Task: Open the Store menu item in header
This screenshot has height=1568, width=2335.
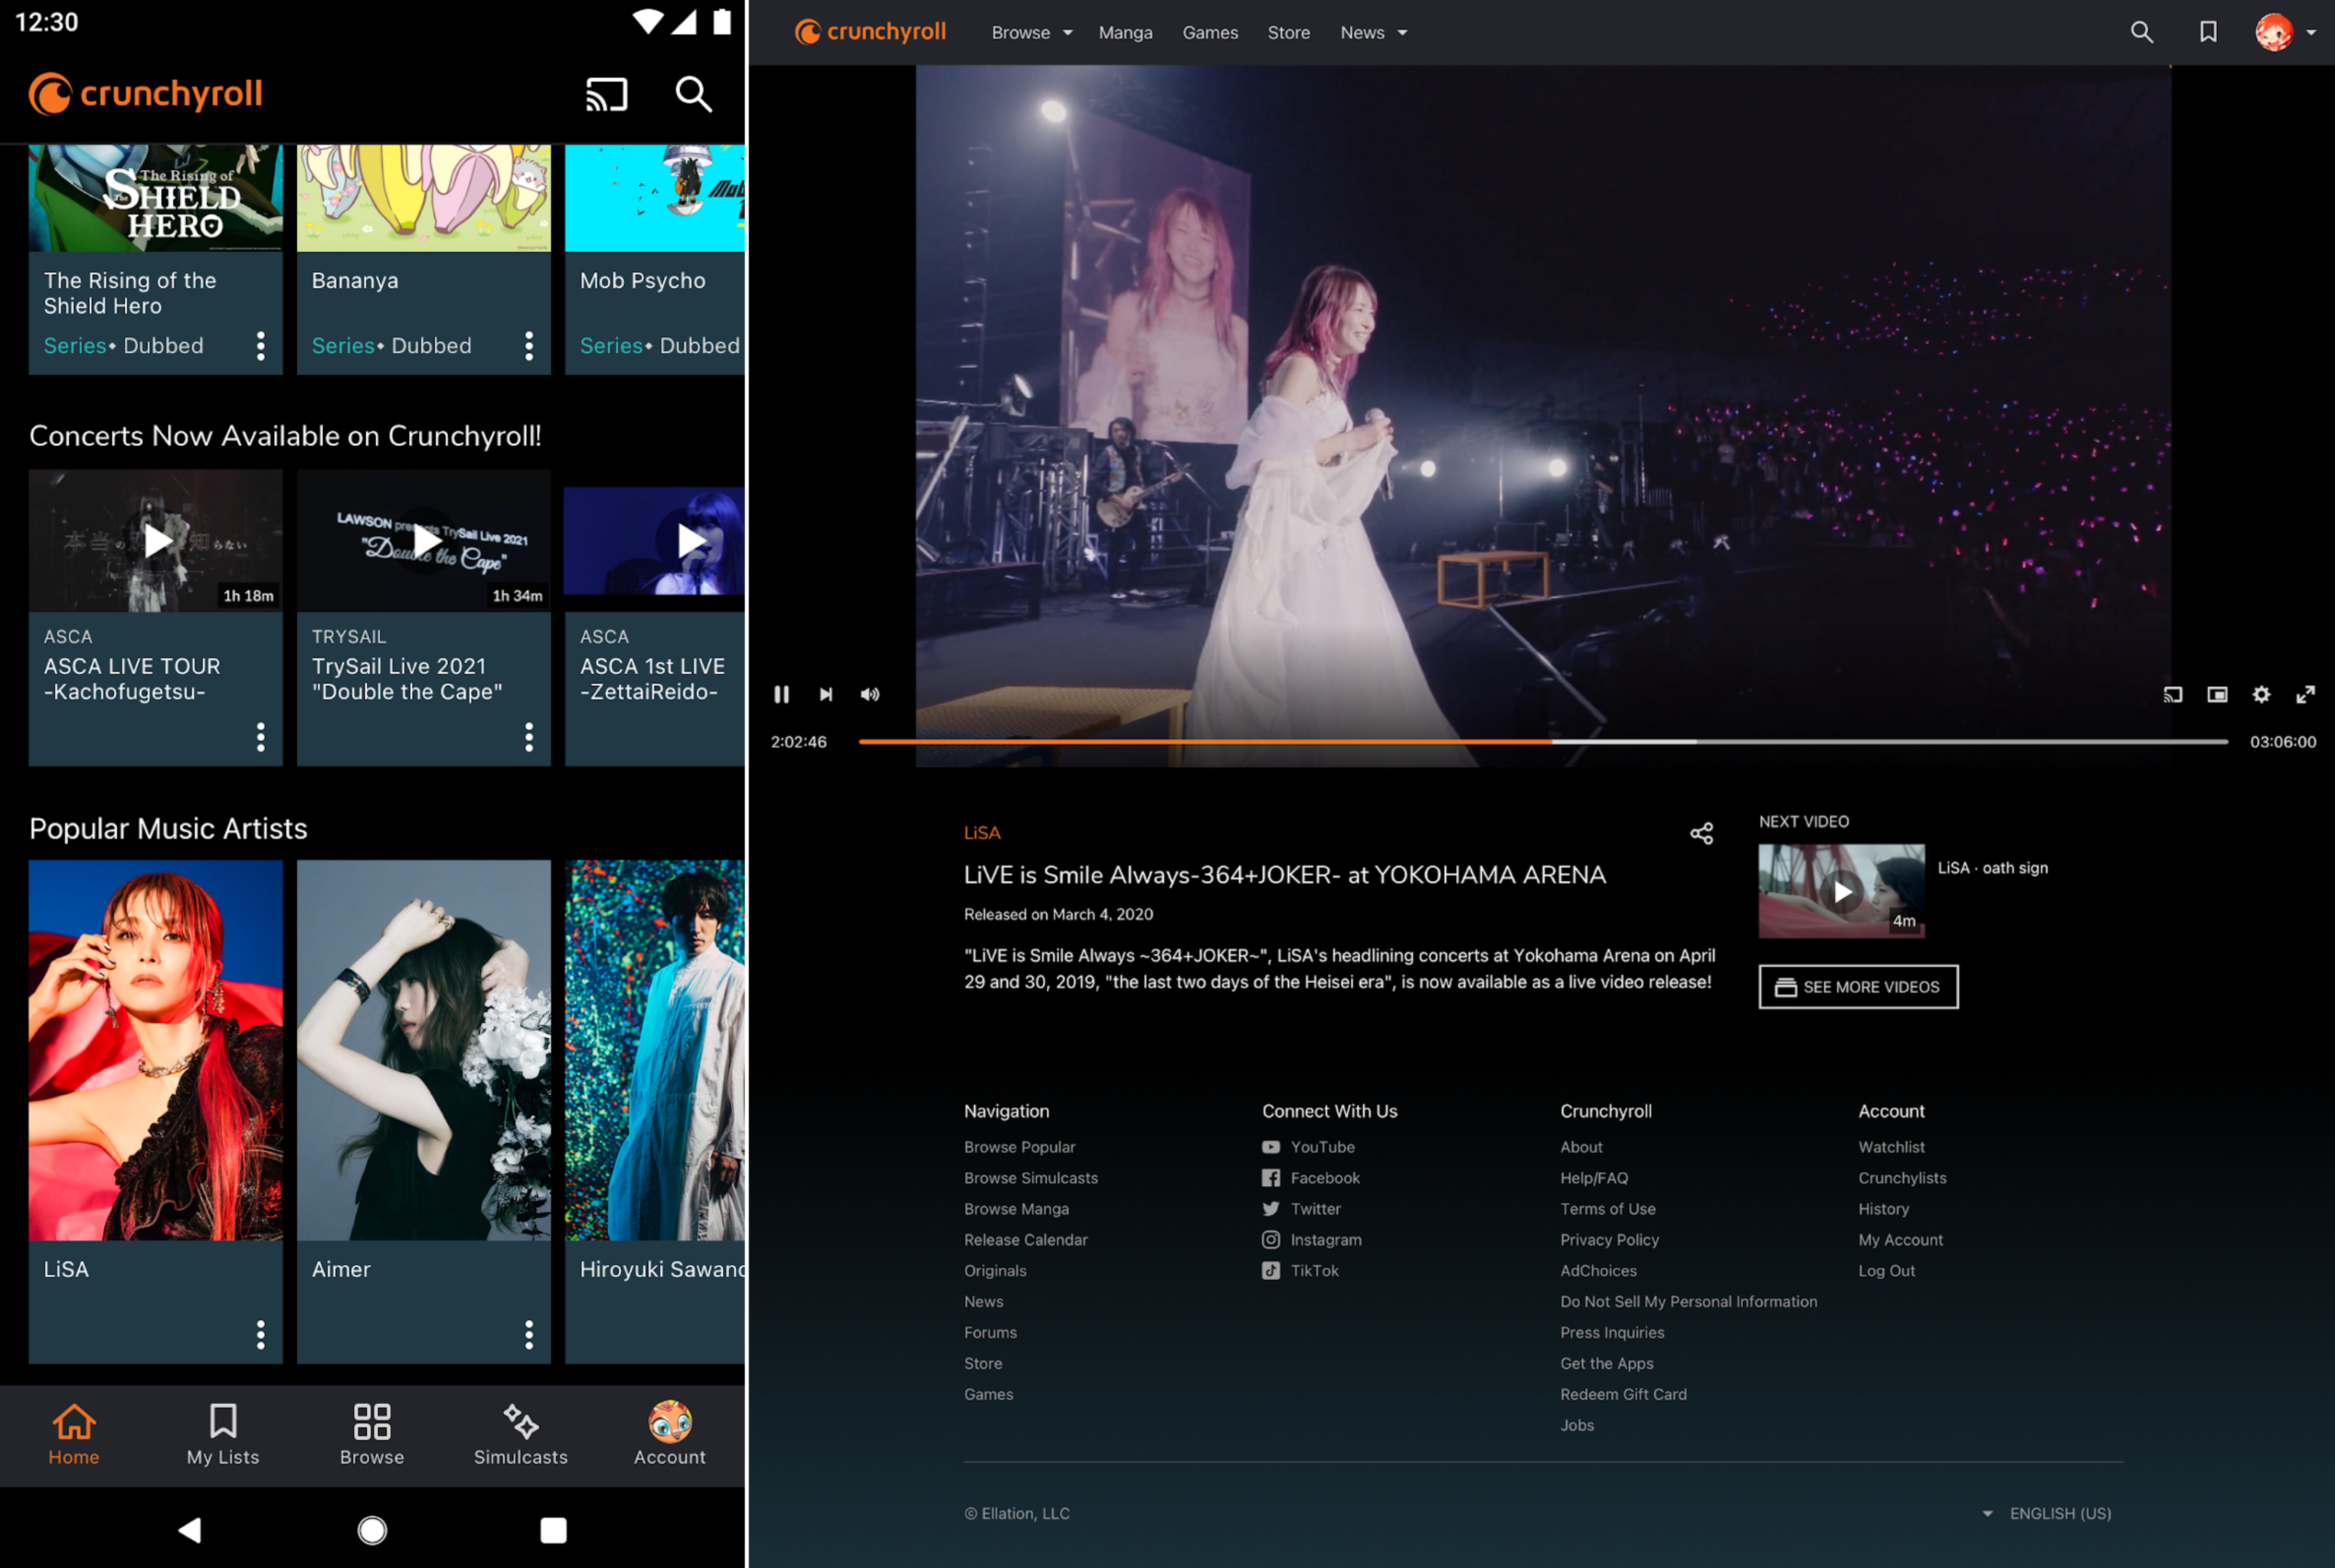Action: 1288,33
